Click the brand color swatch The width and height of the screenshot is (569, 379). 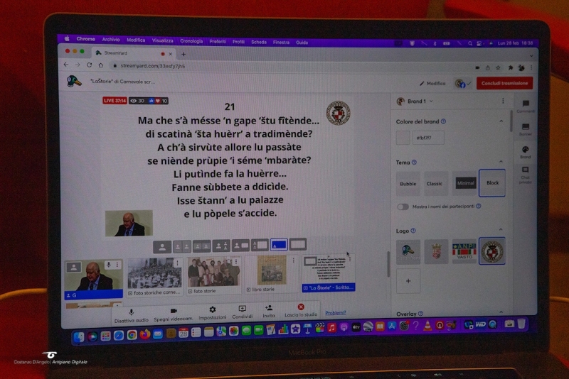click(x=403, y=138)
